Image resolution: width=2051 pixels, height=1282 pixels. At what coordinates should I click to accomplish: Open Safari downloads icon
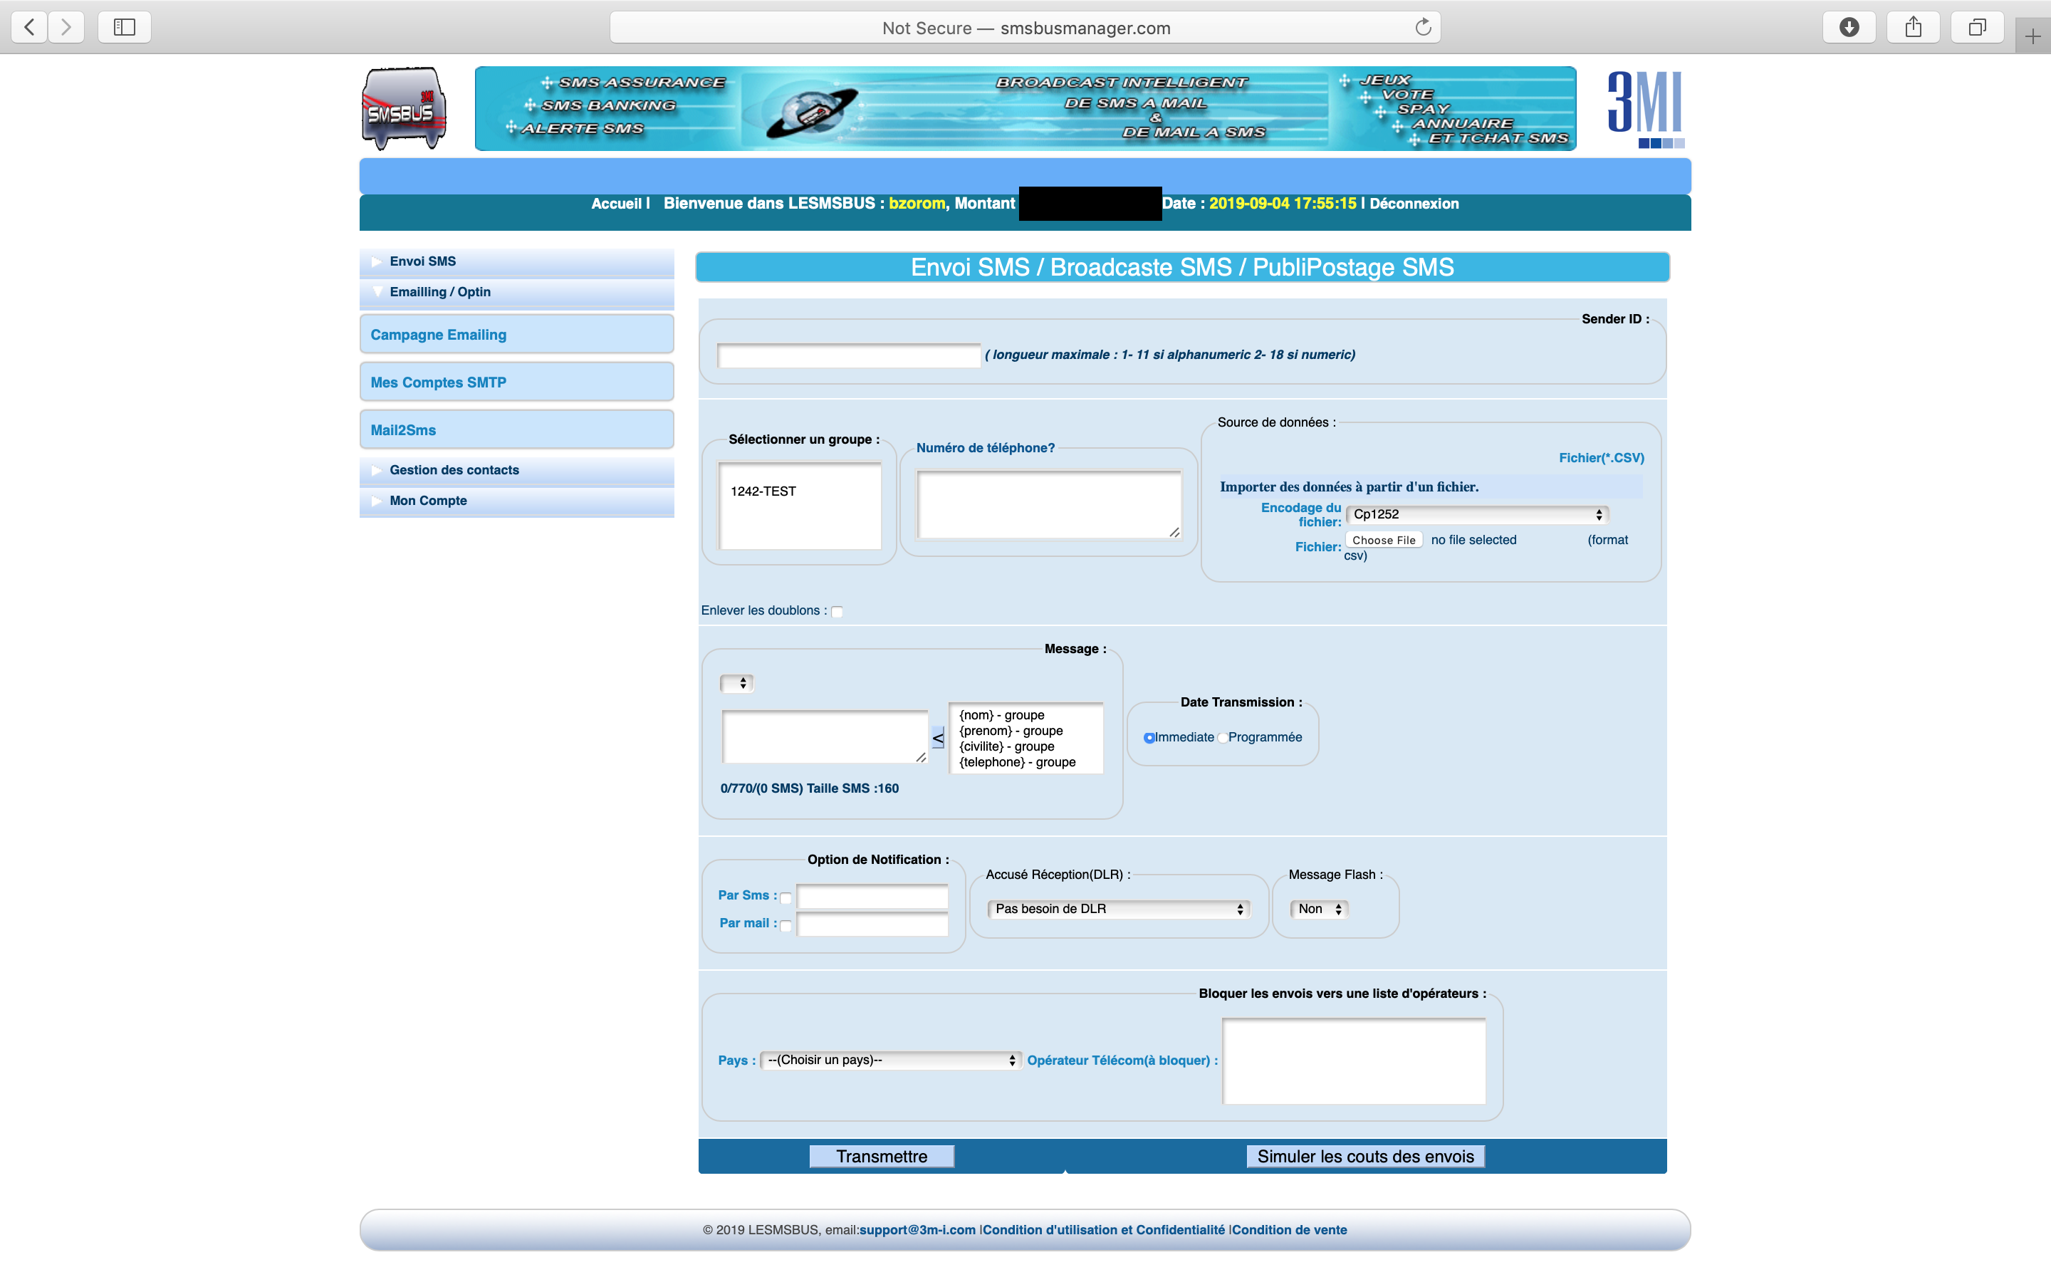(x=1849, y=27)
